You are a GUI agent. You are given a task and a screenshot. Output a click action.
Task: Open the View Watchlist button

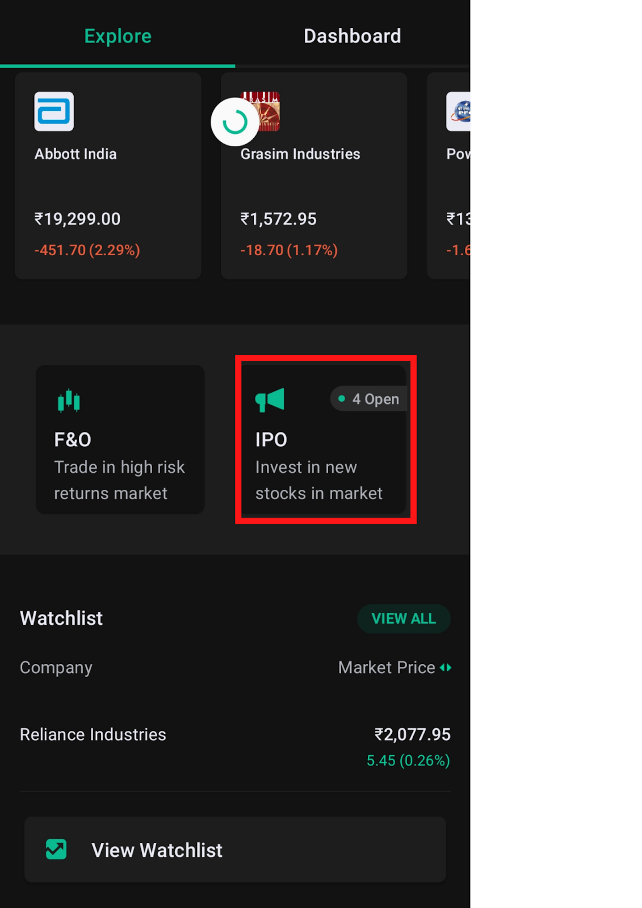click(234, 850)
